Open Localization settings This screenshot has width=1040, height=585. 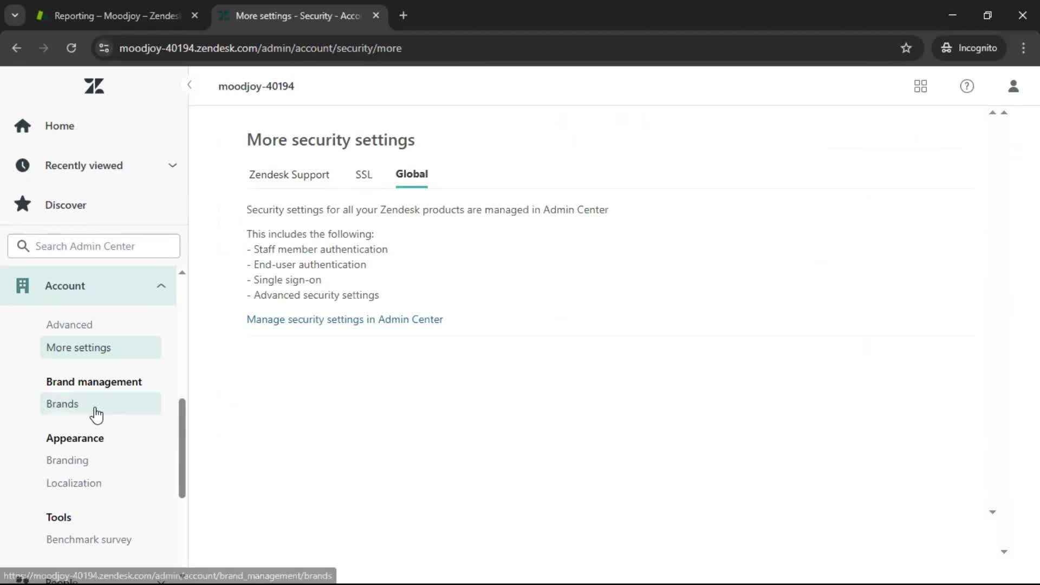click(x=74, y=483)
